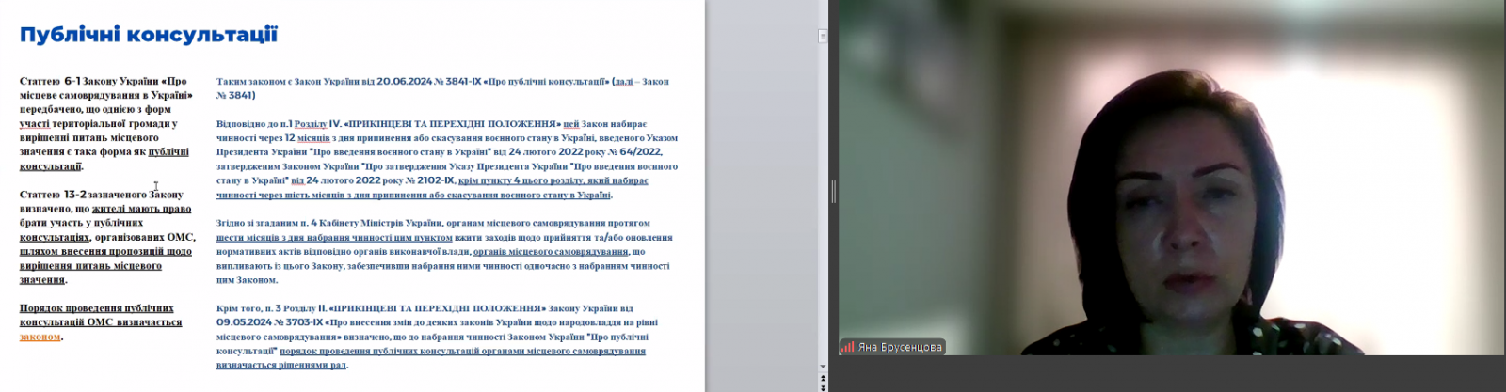Click the underlined "цей" word before "Закон набирає"
This screenshot has width=1506, height=392.
coord(570,124)
